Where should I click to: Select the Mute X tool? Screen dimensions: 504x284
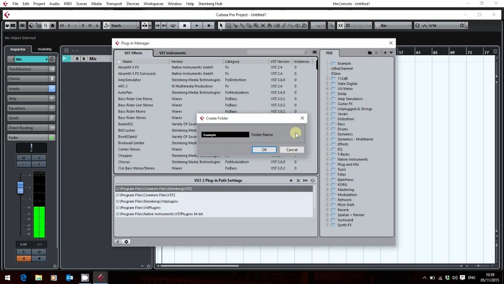(263, 26)
